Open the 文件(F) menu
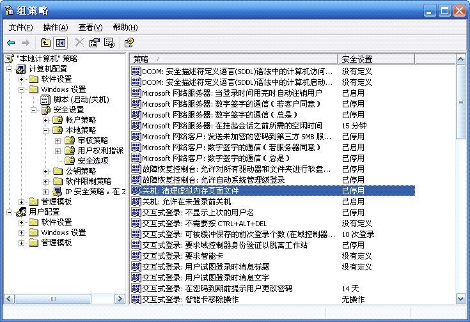Screen dimensions: 470x322 tap(20, 27)
